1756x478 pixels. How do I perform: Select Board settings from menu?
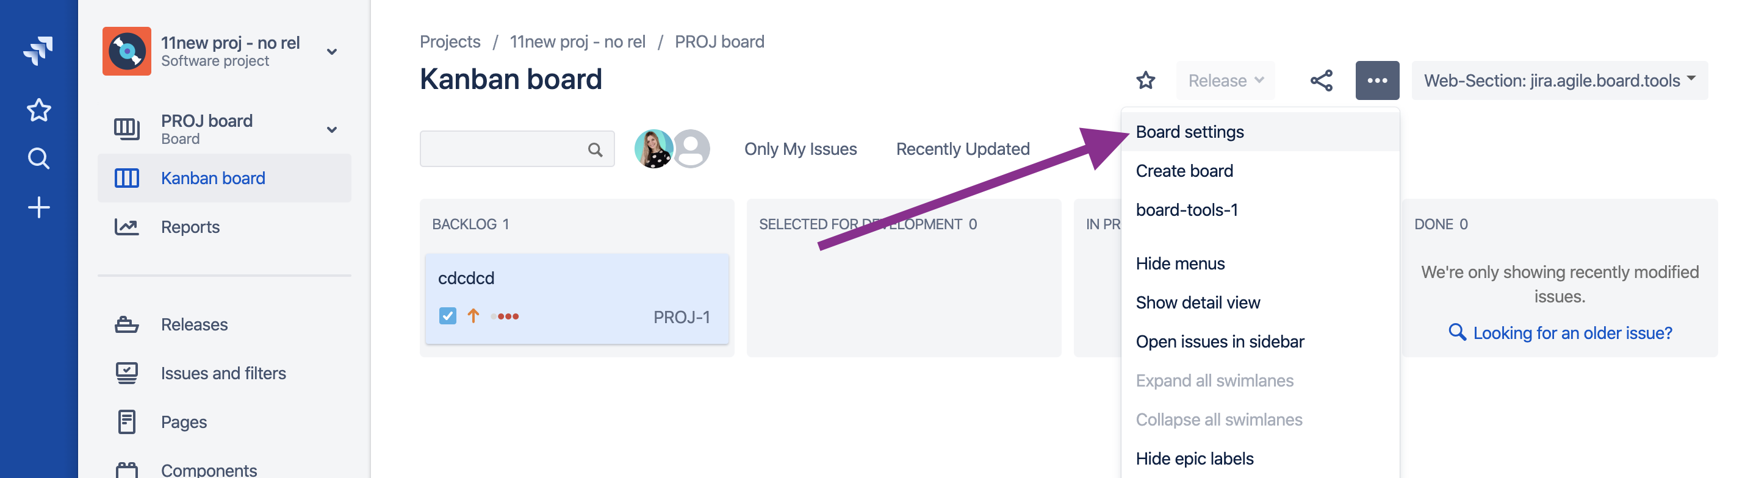coord(1190,132)
